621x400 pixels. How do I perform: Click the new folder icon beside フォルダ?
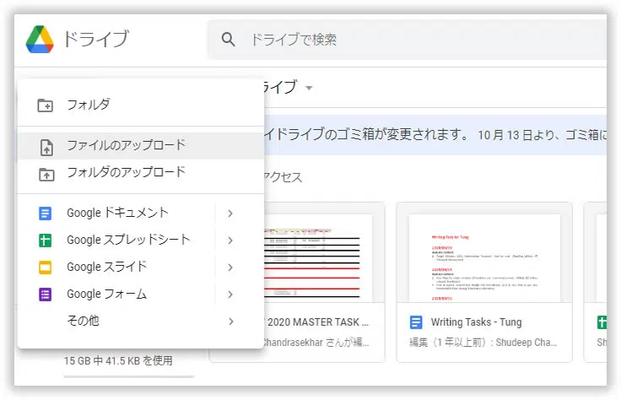tap(46, 105)
